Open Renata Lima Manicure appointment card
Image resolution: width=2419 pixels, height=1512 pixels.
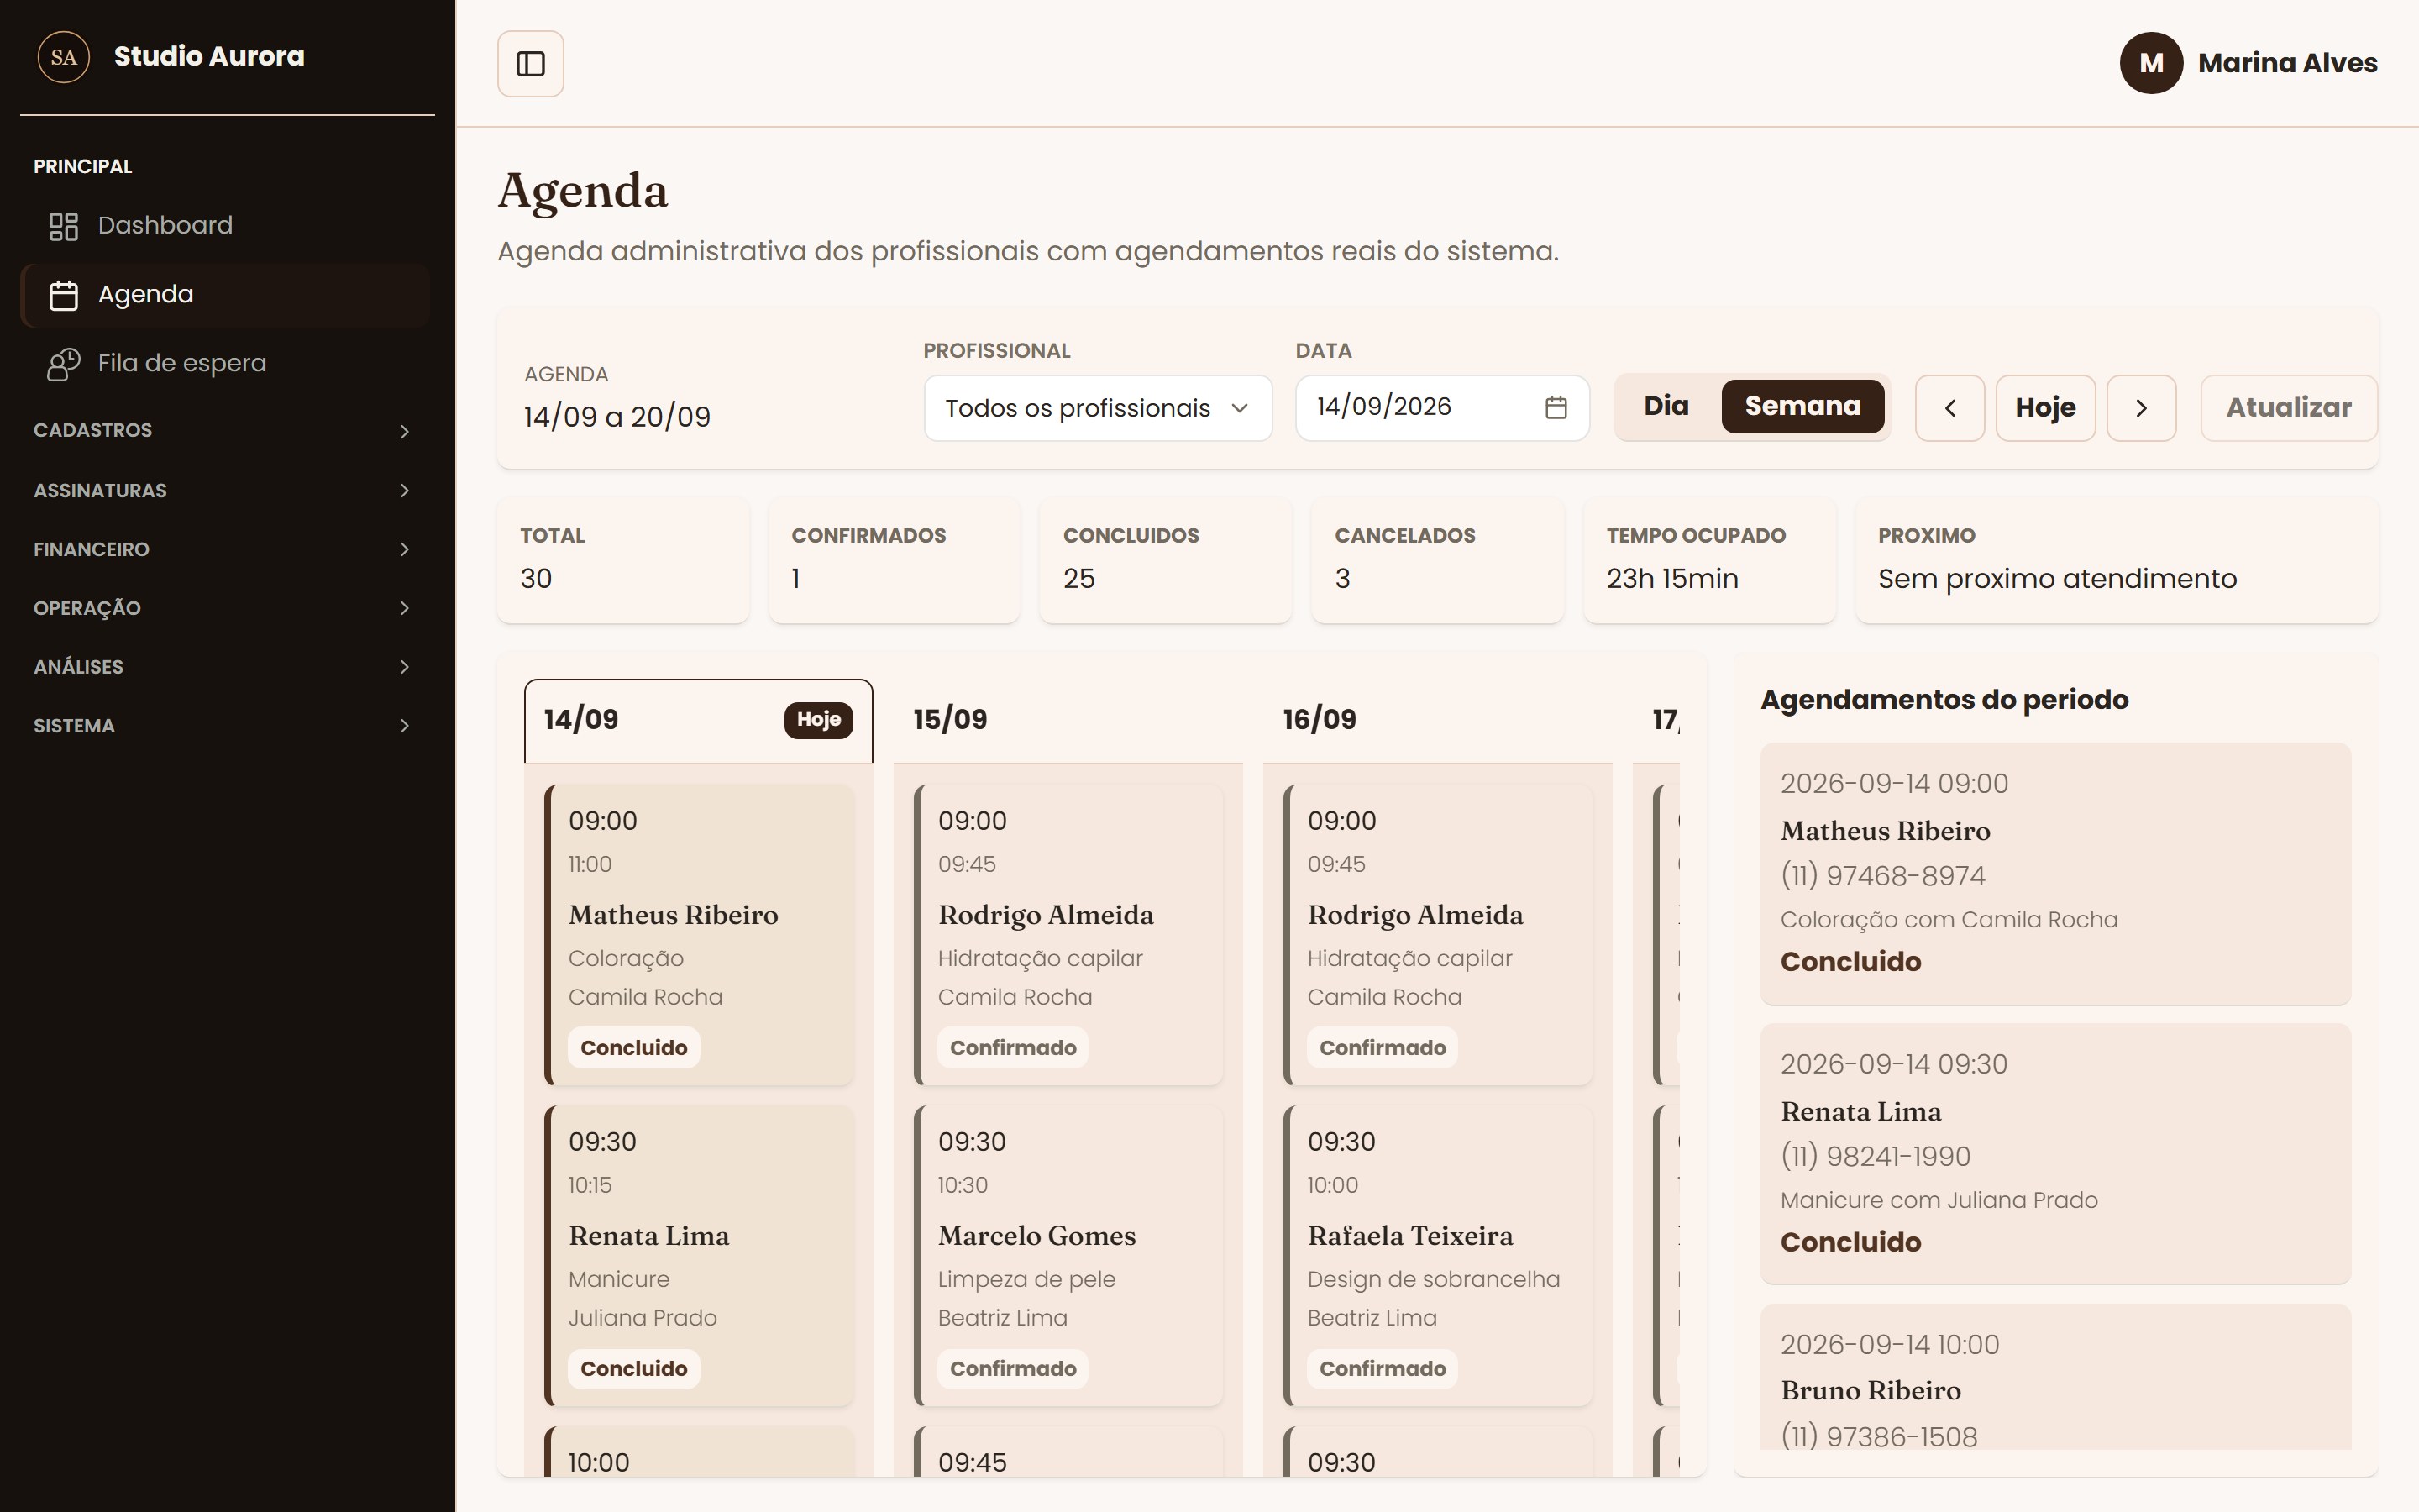point(699,1256)
